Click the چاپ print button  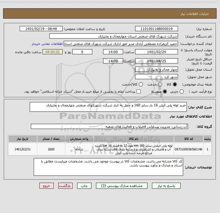point(84,186)
